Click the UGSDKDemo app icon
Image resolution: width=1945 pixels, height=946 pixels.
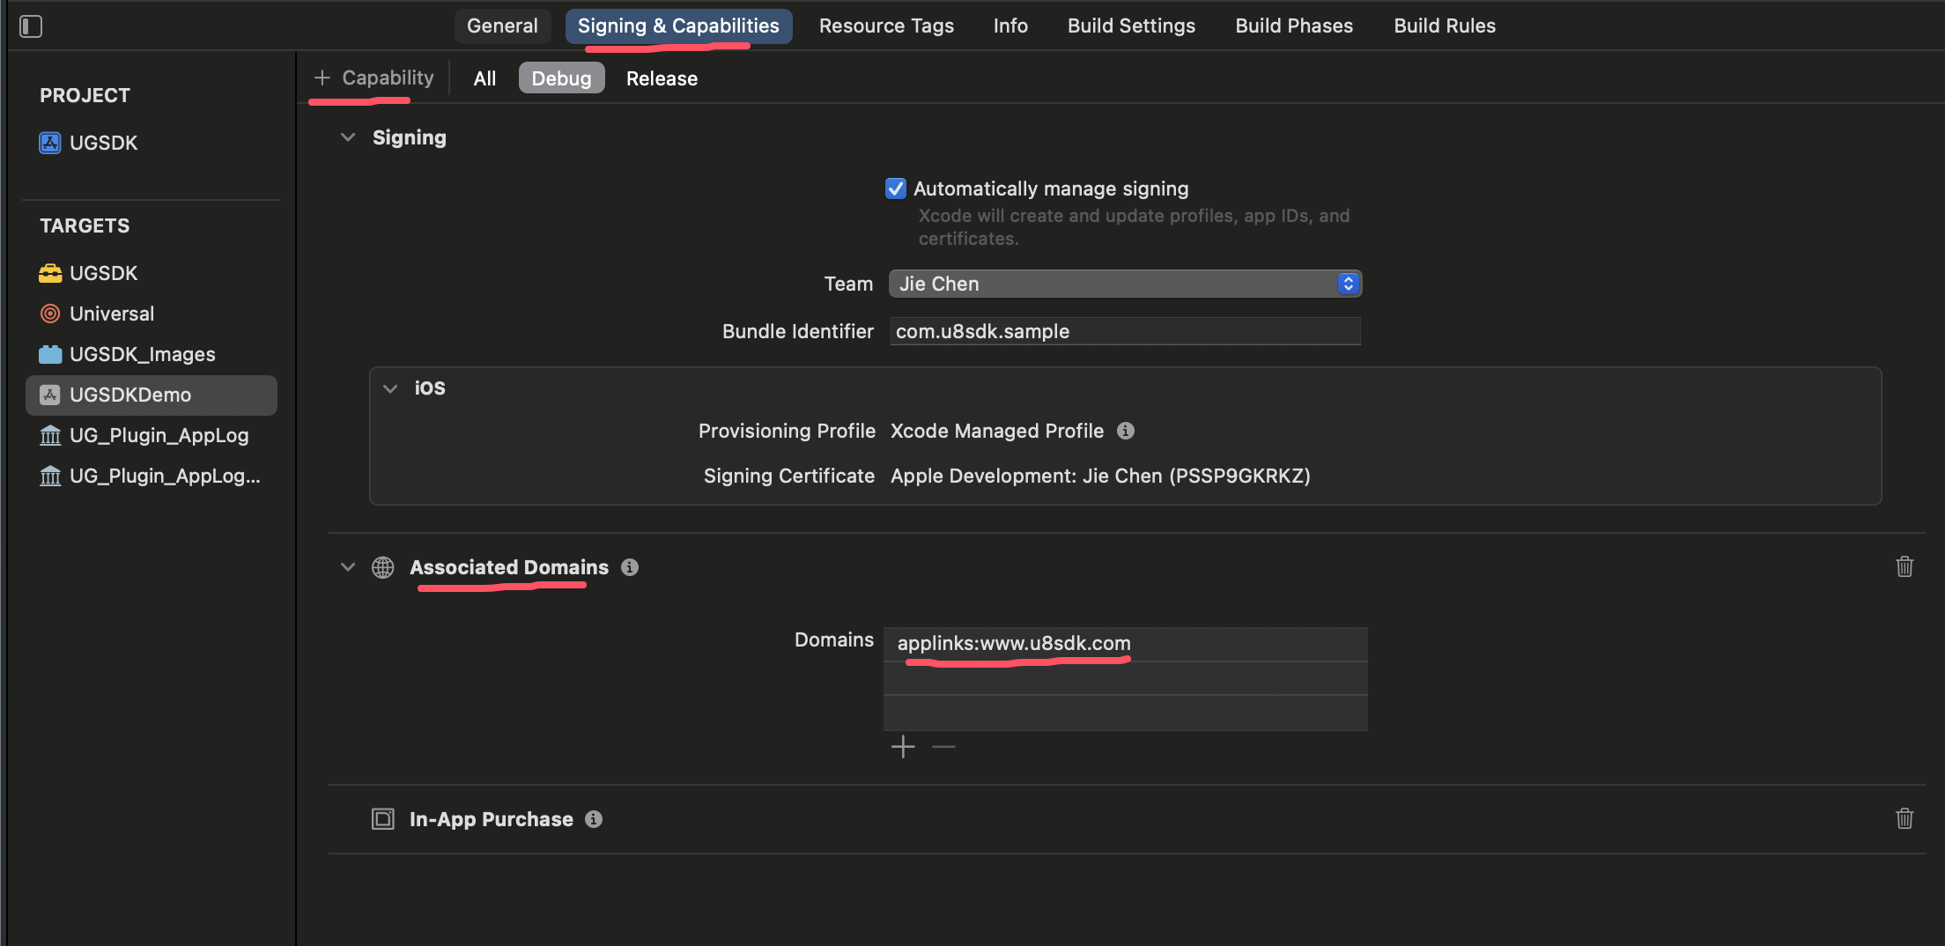50,395
